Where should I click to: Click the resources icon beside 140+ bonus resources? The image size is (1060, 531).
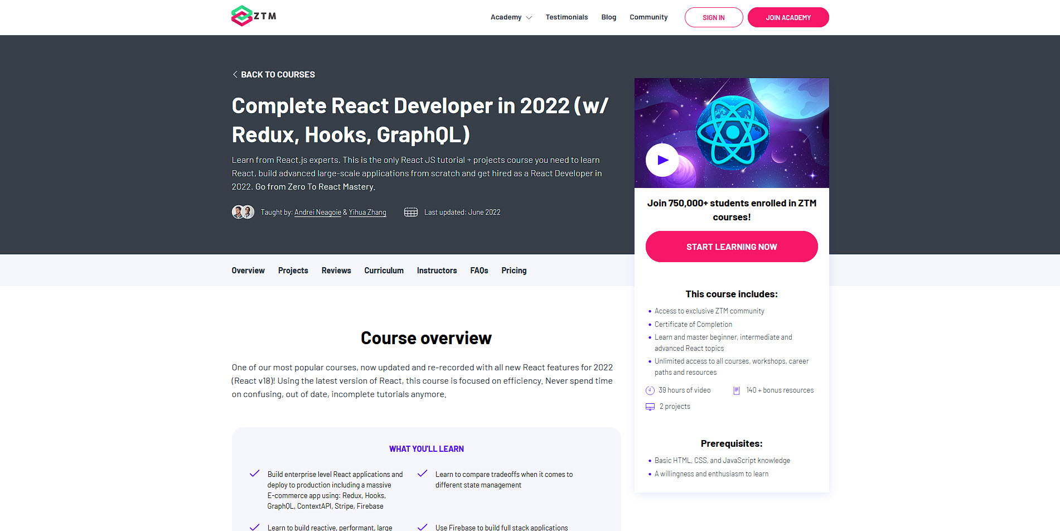[x=737, y=390]
